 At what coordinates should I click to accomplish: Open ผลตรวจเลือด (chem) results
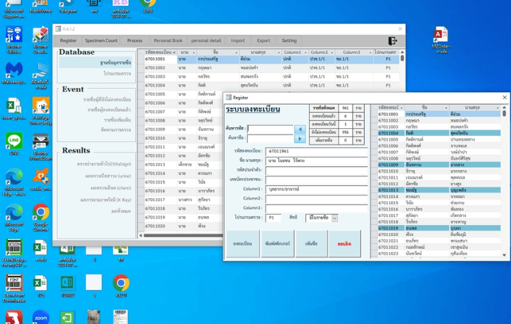(x=110, y=188)
